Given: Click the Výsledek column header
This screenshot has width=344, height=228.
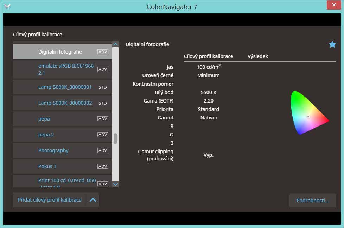Looking at the screenshot, I should [257, 56].
